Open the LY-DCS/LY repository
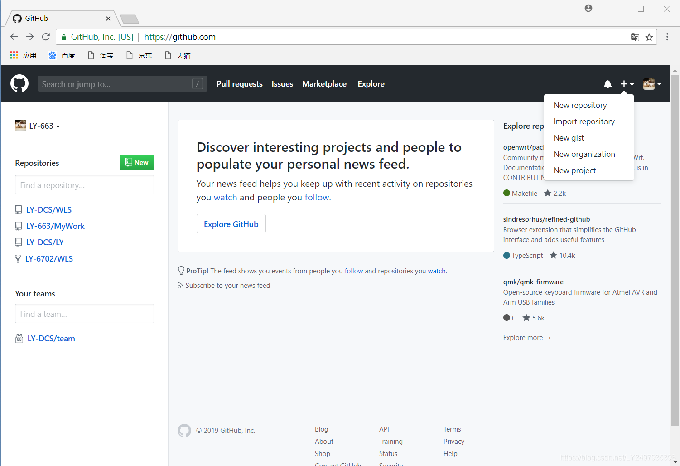This screenshot has width=680, height=466. 45,243
